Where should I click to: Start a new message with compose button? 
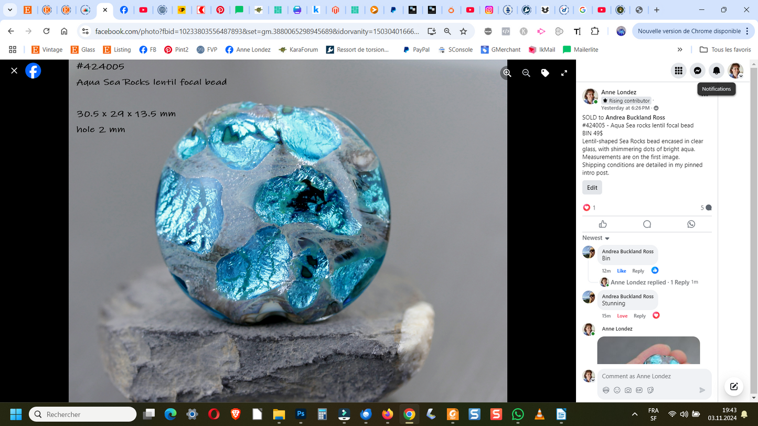[734, 387]
